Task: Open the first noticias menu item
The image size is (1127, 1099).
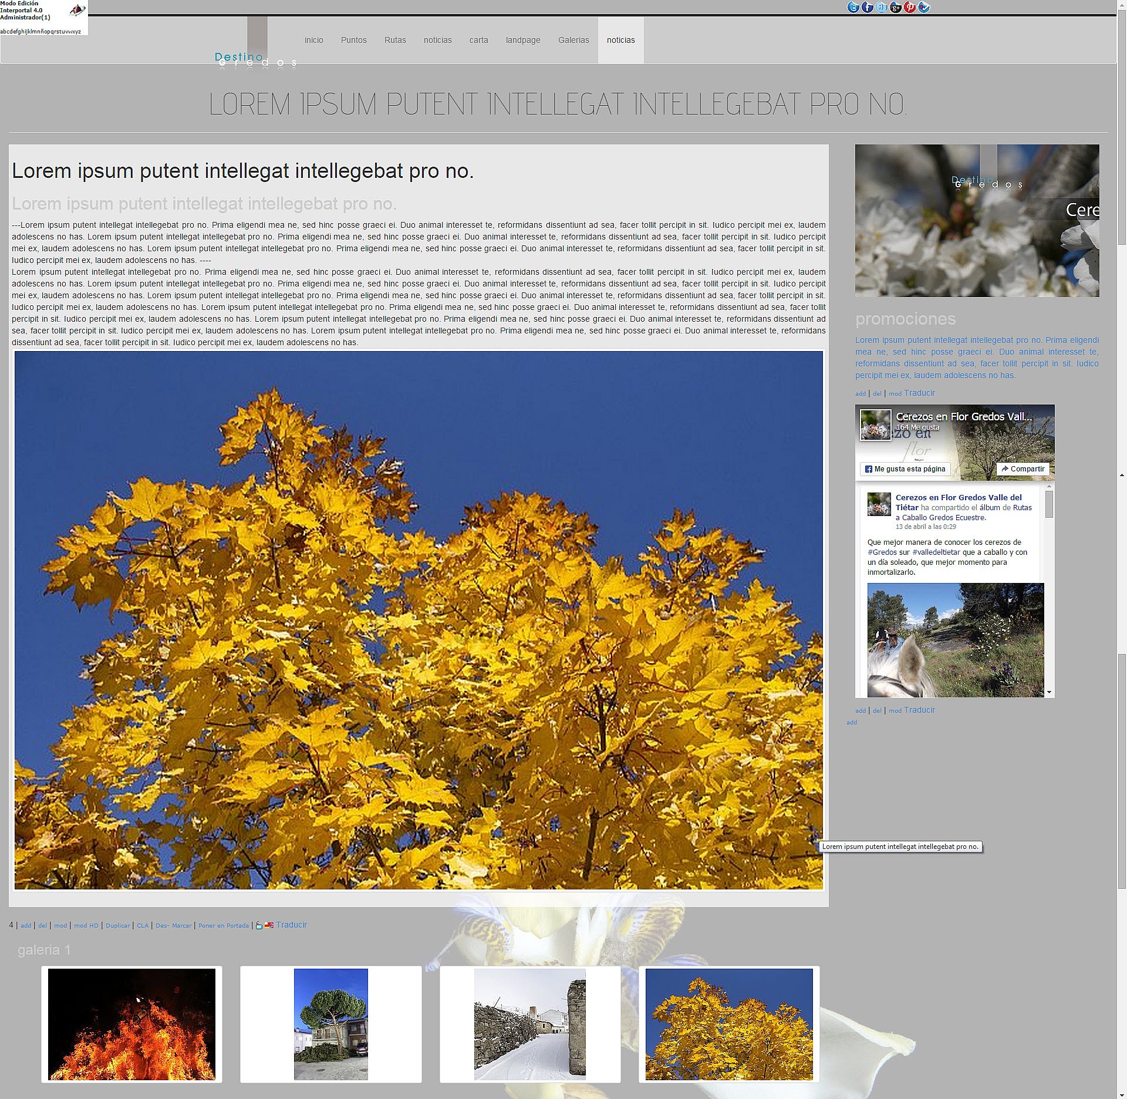Action: [x=438, y=40]
